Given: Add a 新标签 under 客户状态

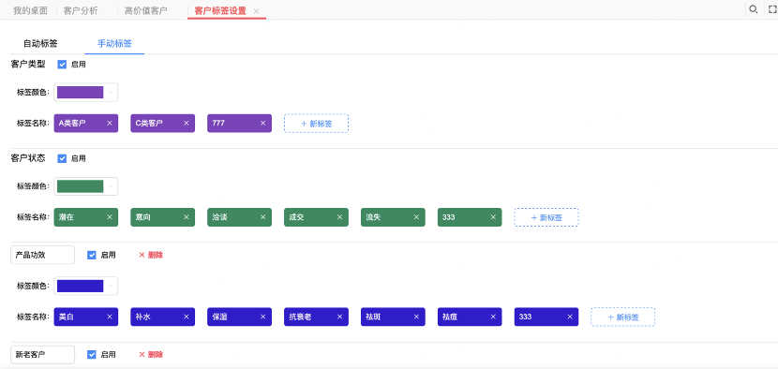Looking at the screenshot, I should [x=546, y=217].
